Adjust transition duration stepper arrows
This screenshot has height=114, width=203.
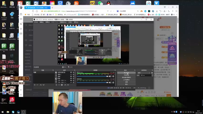tap(152, 75)
